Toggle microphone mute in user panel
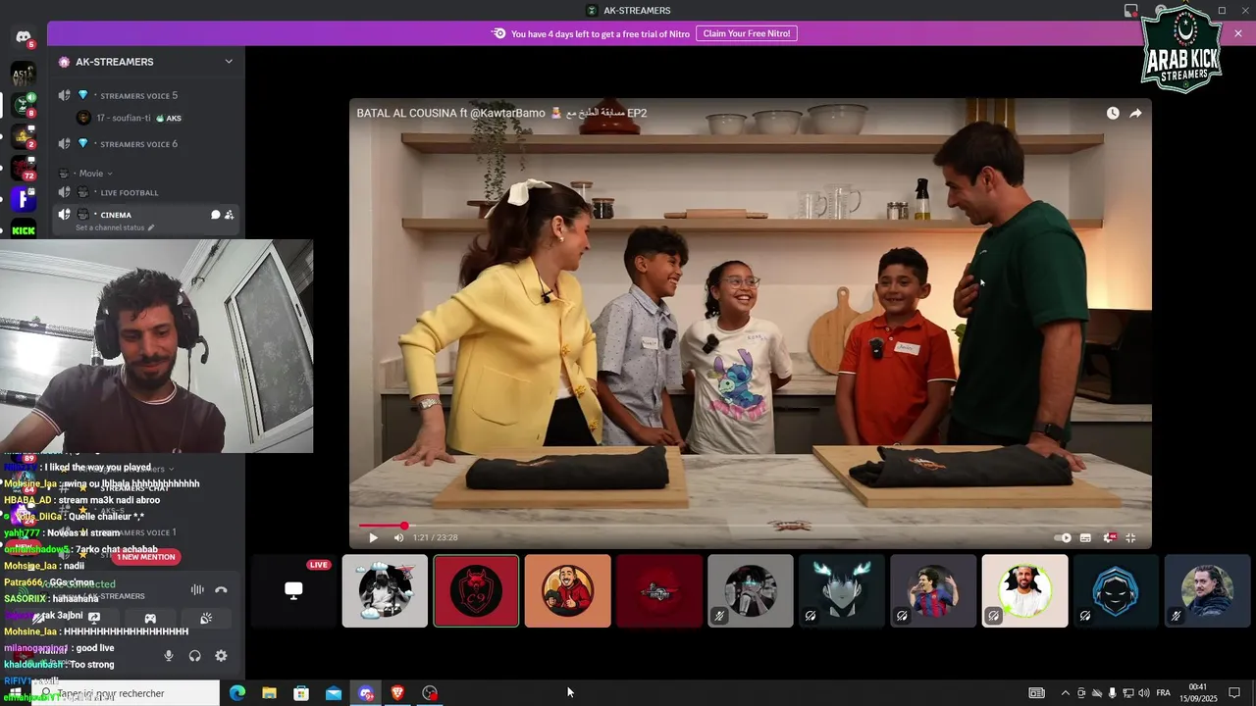 169,656
